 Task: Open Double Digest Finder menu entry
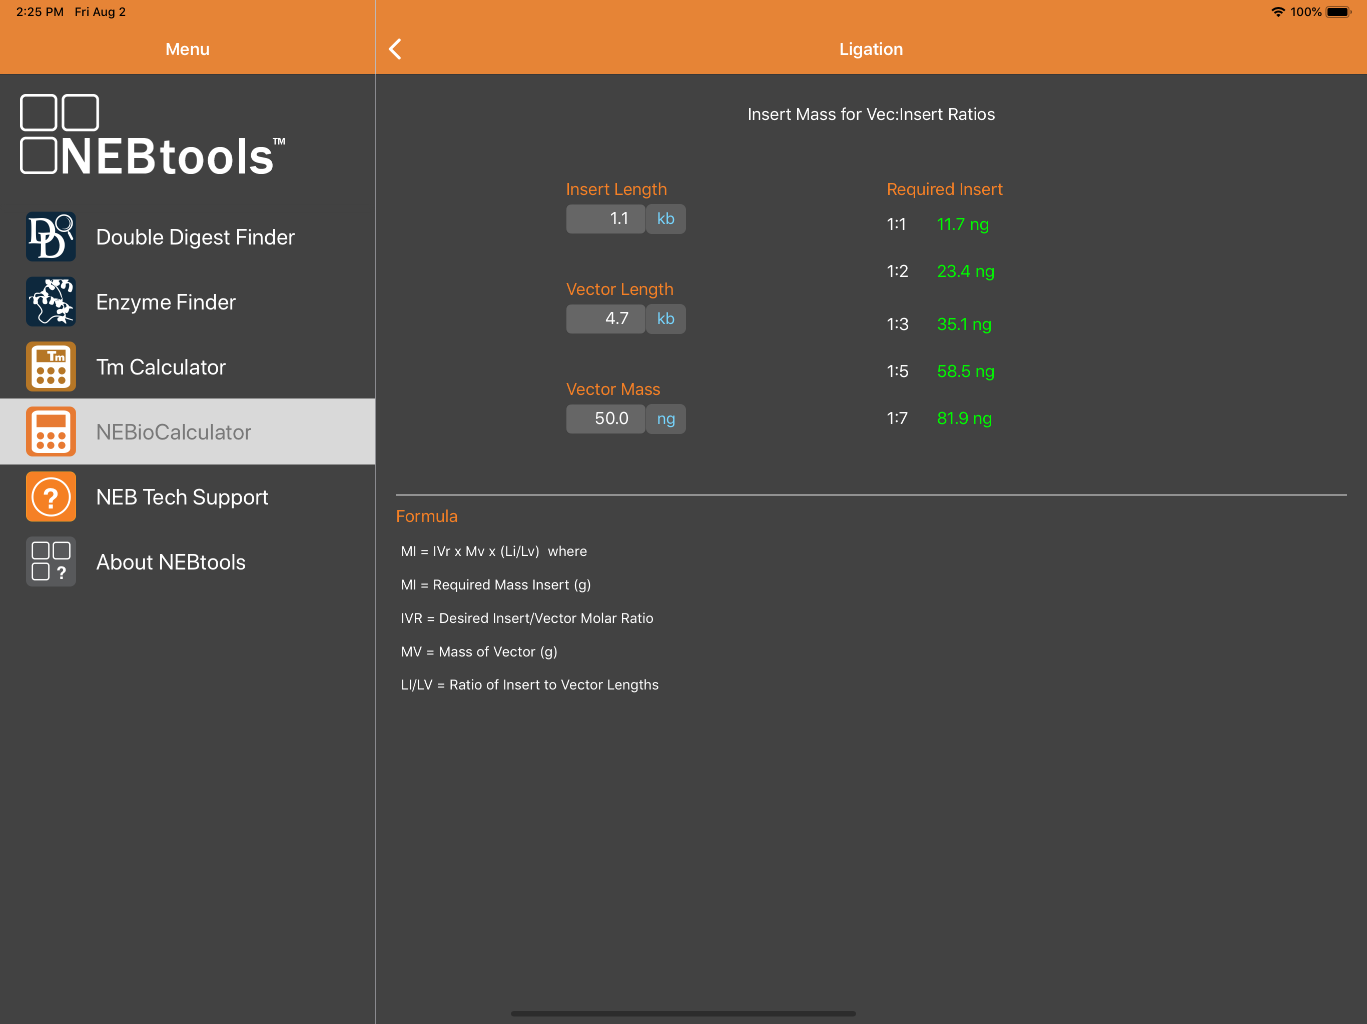point(188,236)
